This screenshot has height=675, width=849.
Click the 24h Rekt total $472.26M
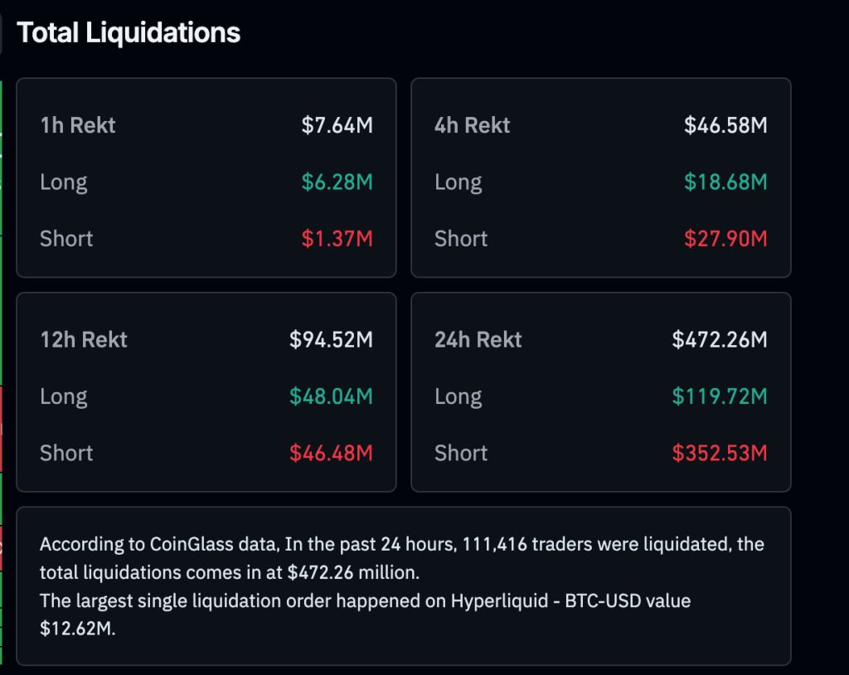[720, 340]
